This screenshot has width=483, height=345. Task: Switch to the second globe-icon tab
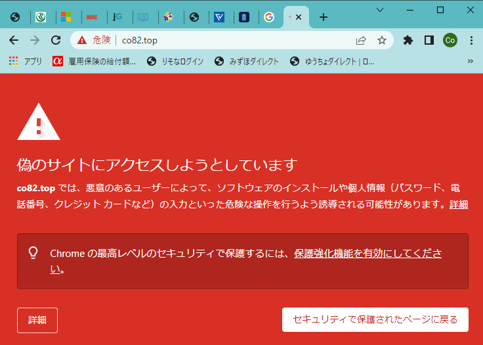(194, 17)
